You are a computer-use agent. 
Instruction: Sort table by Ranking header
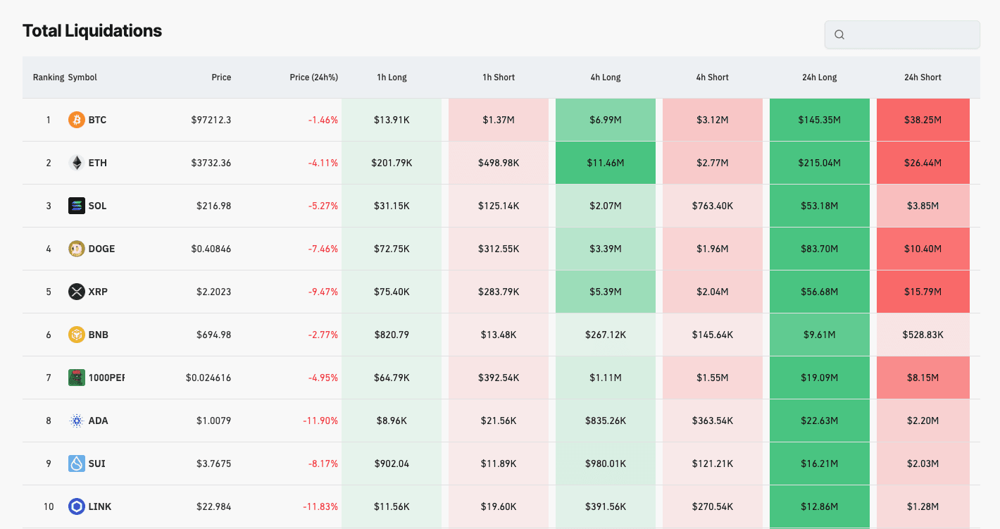48,77
